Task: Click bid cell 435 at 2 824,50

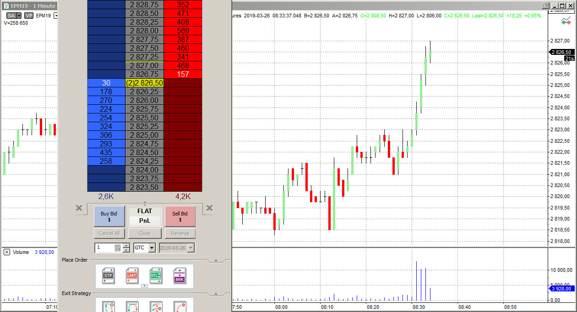Action: click(106, 152)
